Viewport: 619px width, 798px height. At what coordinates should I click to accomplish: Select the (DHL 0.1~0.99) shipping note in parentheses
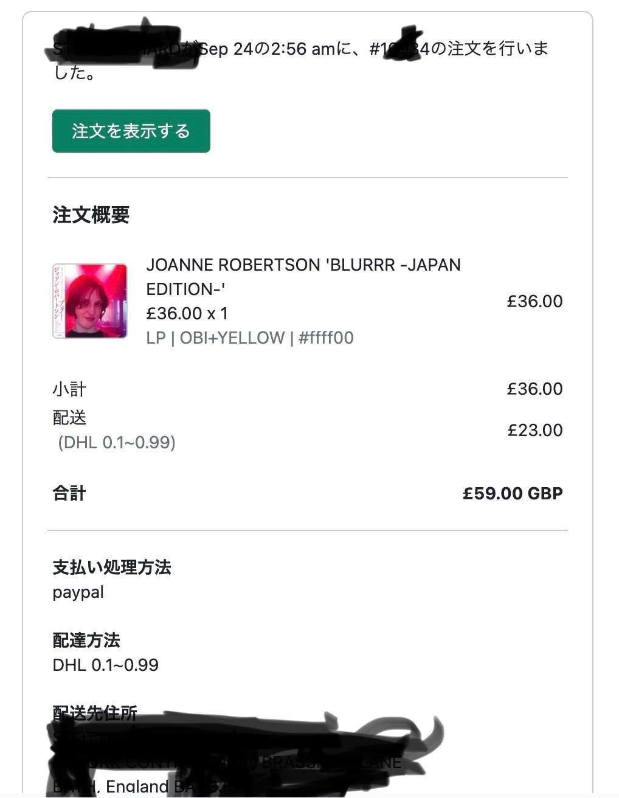(117, 442)
